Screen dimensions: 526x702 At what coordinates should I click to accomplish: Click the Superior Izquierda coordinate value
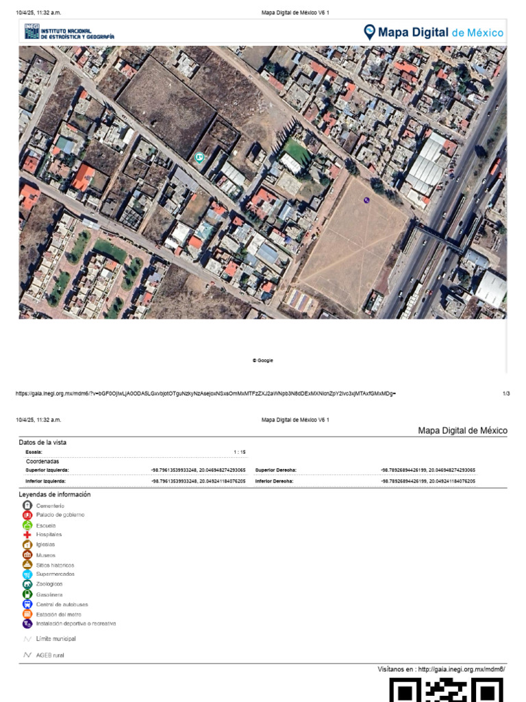(x=199, y=470)
